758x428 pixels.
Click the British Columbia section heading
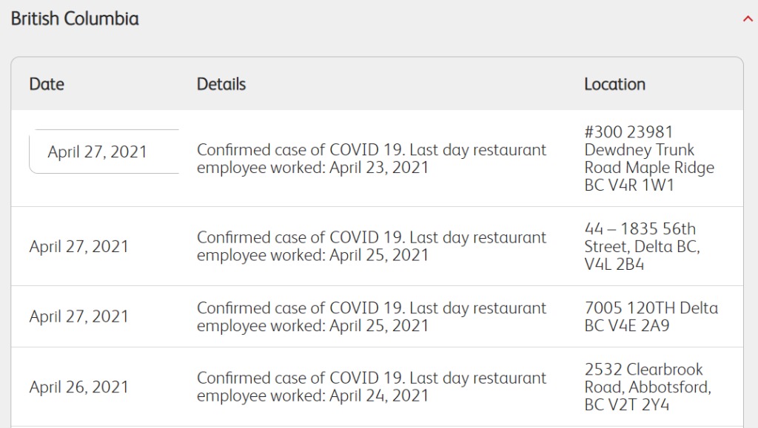coord(75,18)
